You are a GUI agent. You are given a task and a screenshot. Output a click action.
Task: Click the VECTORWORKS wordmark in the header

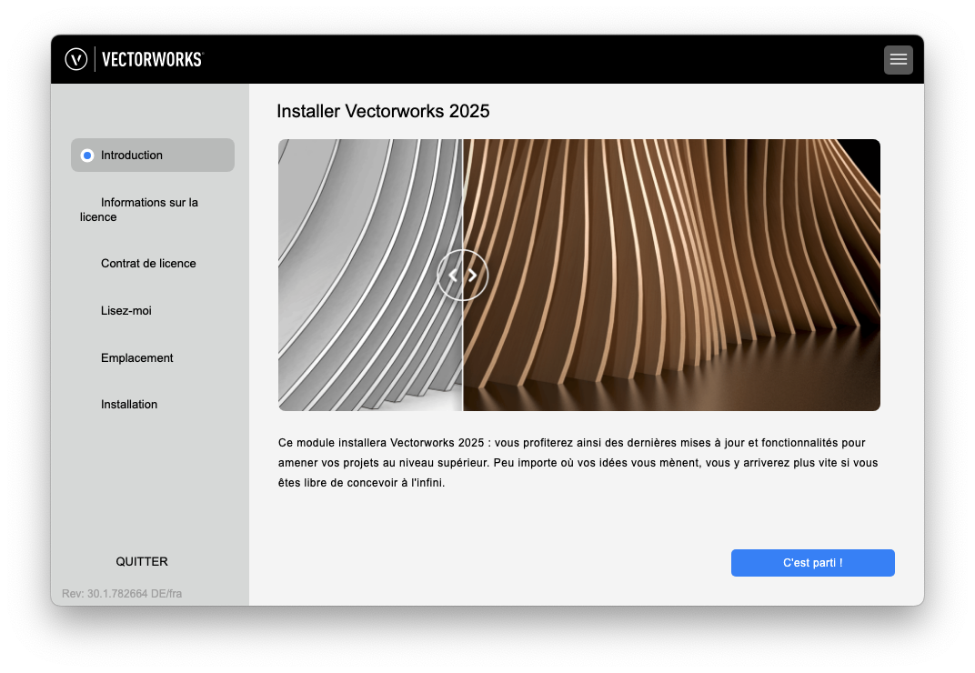point(153,60)
